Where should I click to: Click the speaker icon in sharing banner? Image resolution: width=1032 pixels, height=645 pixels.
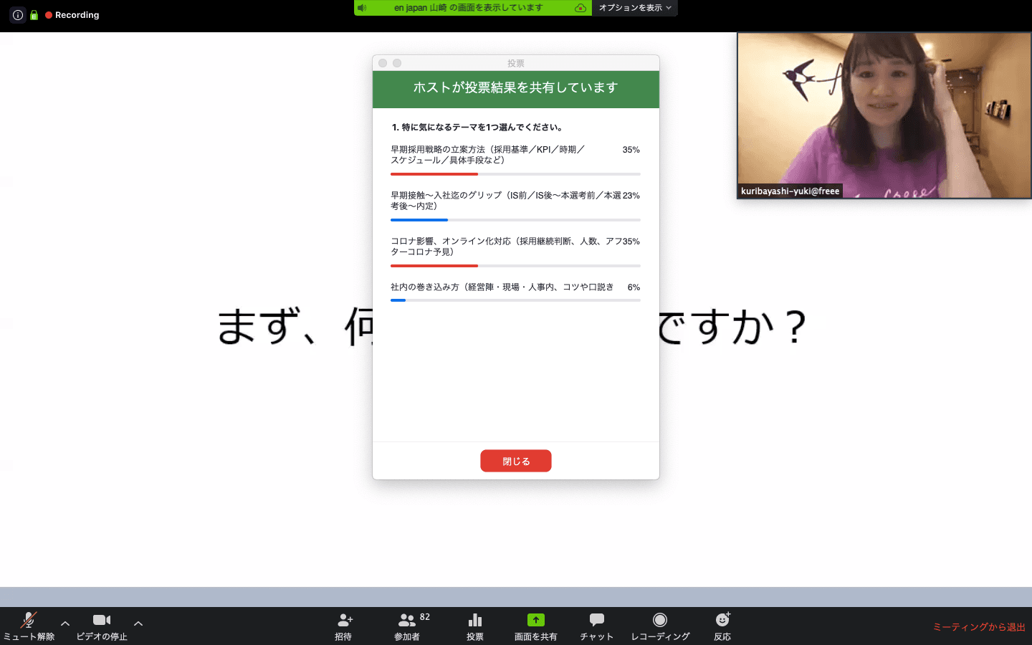click(x=362, y=8)
